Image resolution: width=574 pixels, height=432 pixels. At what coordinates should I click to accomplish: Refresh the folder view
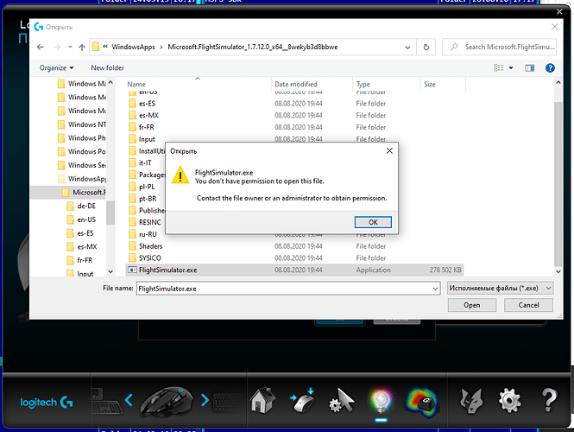(426, 47)
